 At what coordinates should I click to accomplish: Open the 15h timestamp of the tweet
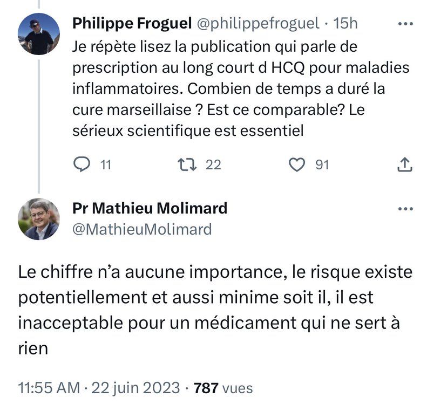[x=346, y=24]
